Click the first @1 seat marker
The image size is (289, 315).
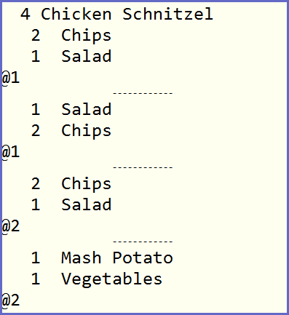point(11,78)
